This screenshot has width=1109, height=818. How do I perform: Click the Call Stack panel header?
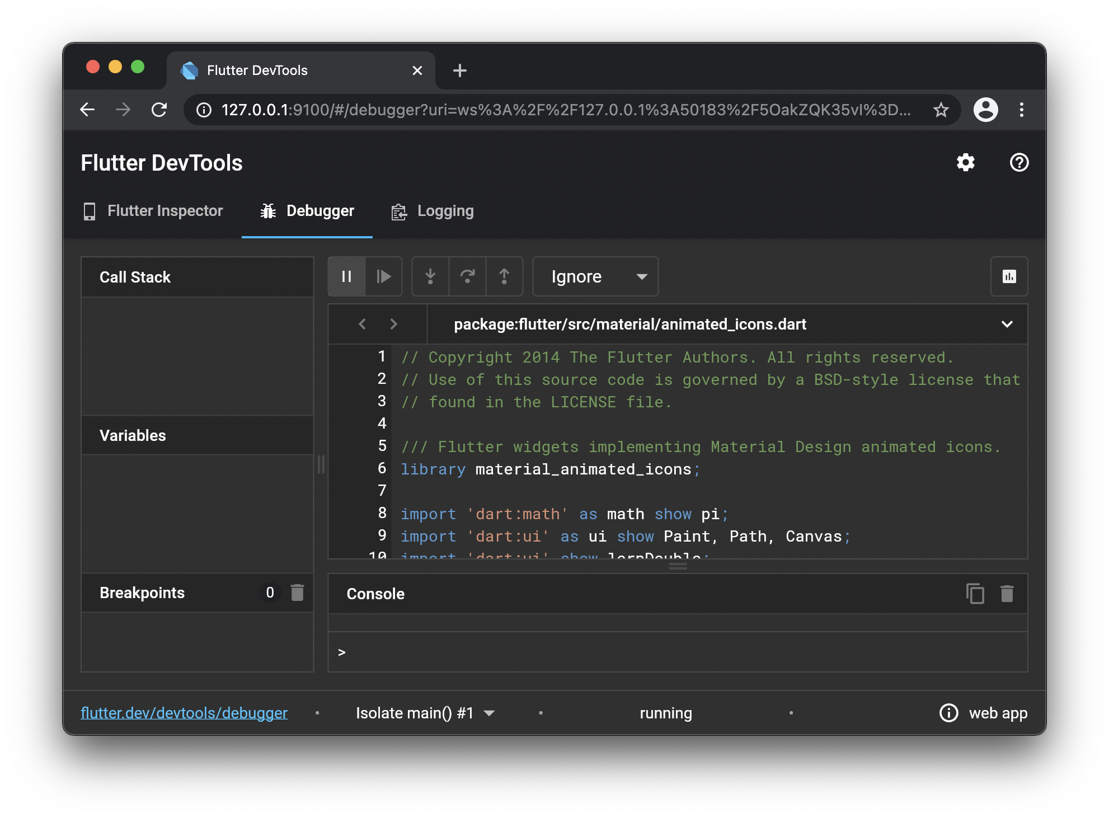pos(197,277)
